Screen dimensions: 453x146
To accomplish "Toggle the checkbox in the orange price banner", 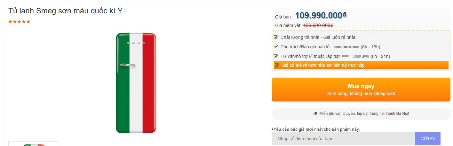I will (277, 65).
